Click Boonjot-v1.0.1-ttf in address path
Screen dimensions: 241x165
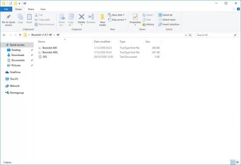point(42,35)
